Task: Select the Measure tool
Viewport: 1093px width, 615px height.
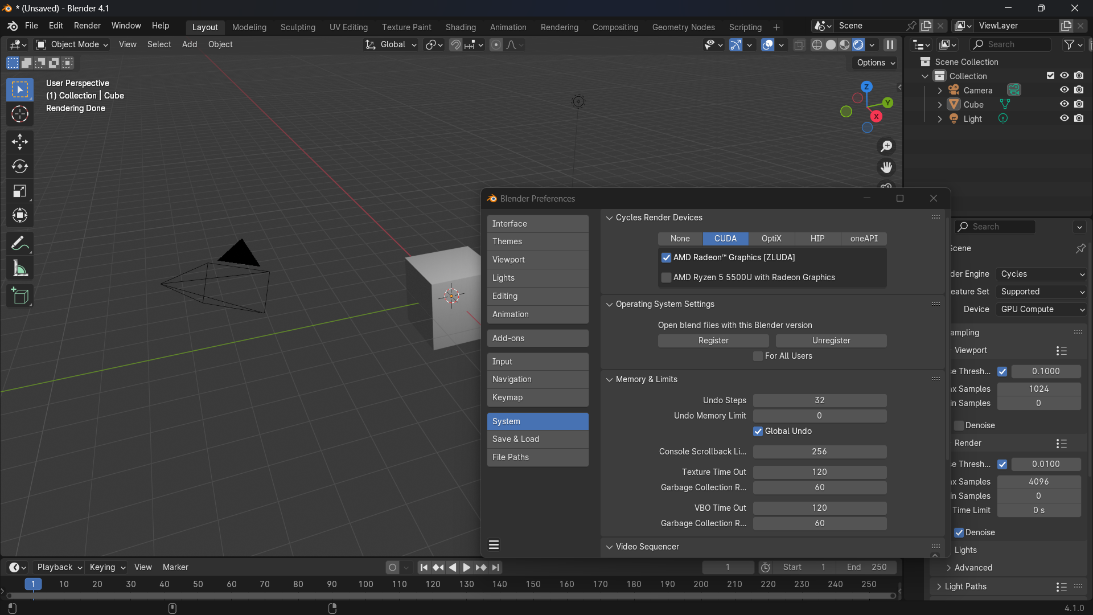Action: [x=20, y=268]
